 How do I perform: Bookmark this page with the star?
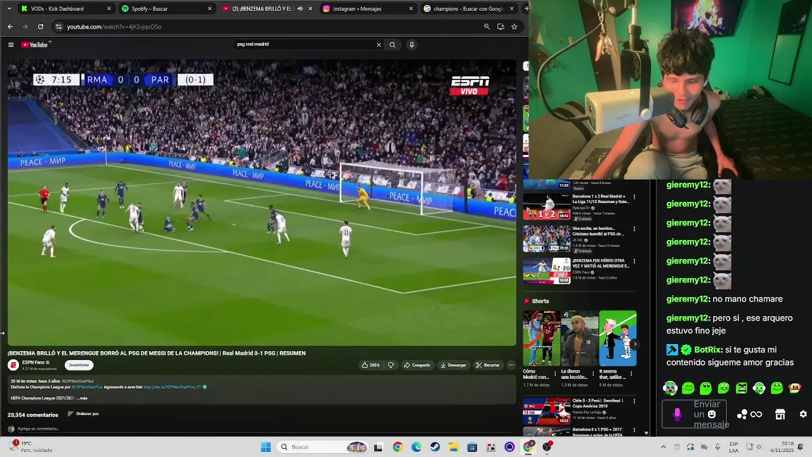514,27
